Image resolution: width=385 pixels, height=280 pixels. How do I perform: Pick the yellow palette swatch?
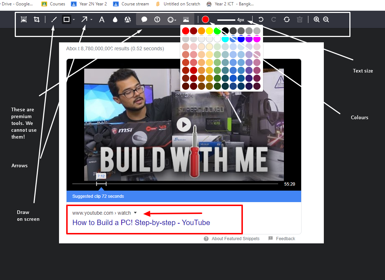[x=209, y=31]
